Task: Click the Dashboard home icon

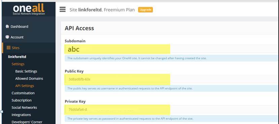Action: click(x=7, y=26)
